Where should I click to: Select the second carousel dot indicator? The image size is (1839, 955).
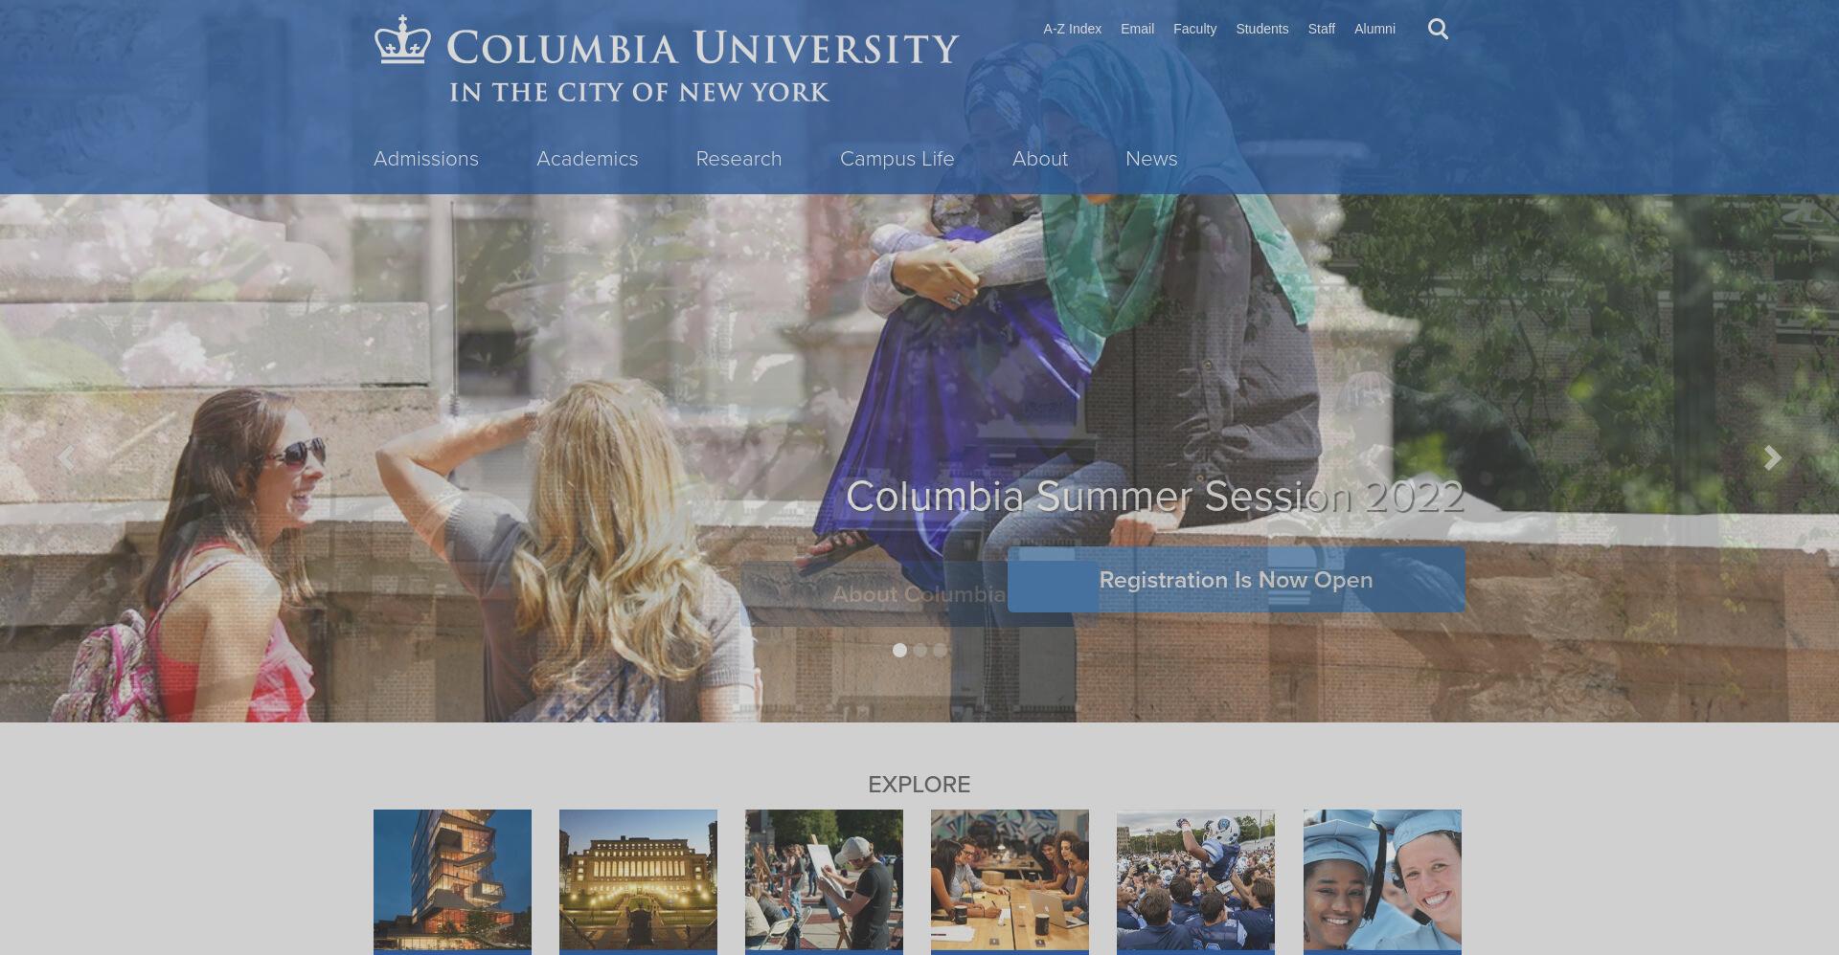point(920,651)
